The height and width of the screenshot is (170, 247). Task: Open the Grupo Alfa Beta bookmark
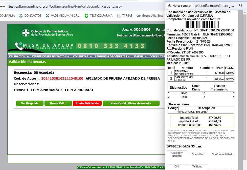(x=150, y=16)
